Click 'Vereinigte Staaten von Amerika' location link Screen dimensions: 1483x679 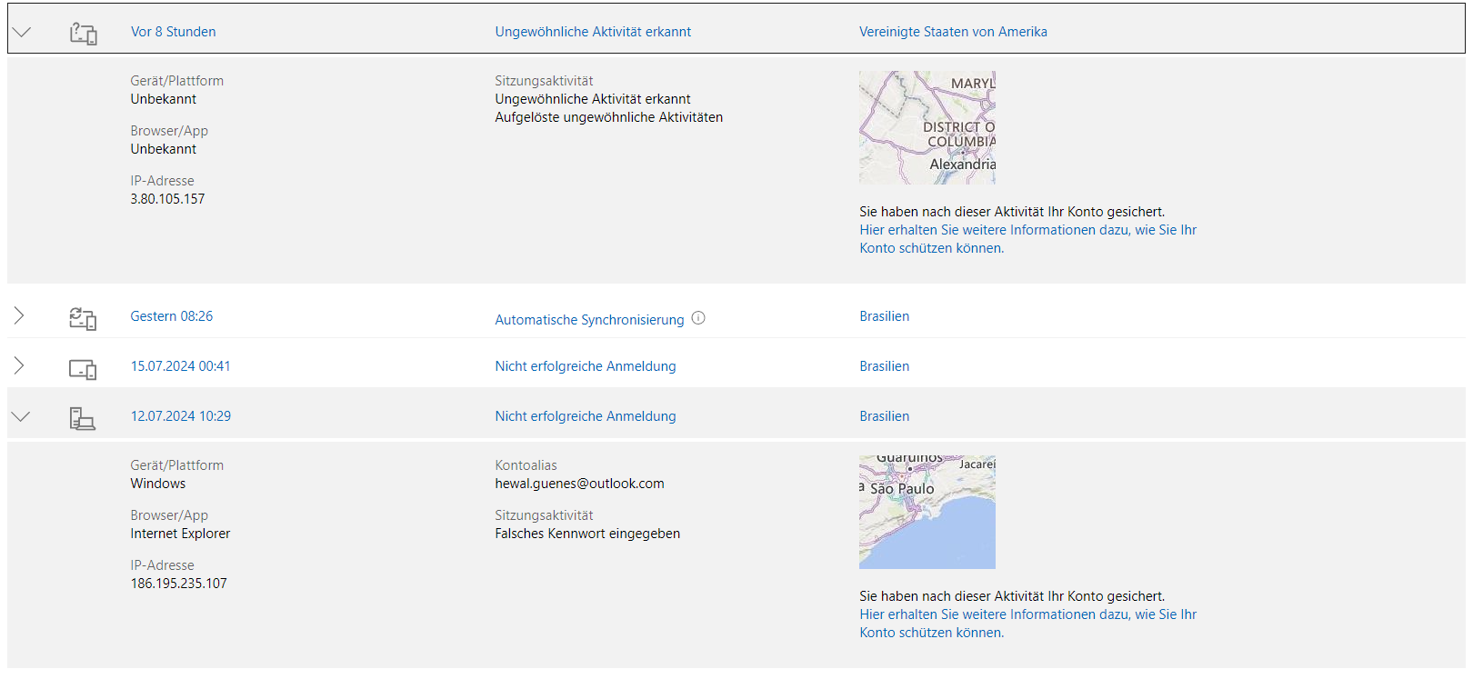point(953,32)
